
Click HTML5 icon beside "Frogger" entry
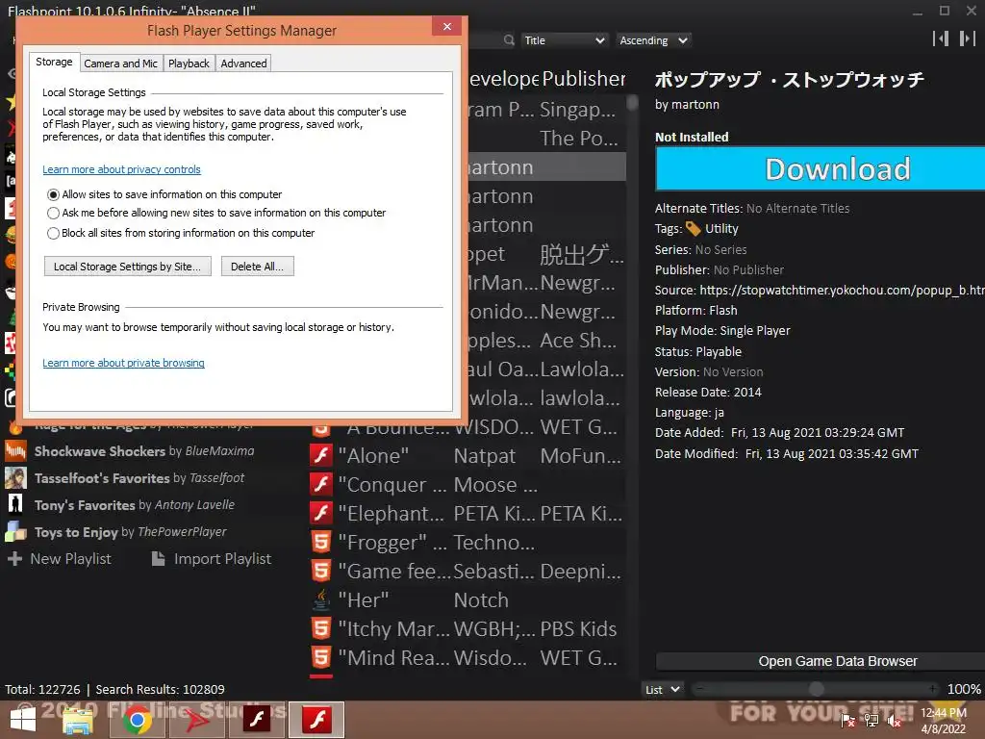(x=321, y=542)
